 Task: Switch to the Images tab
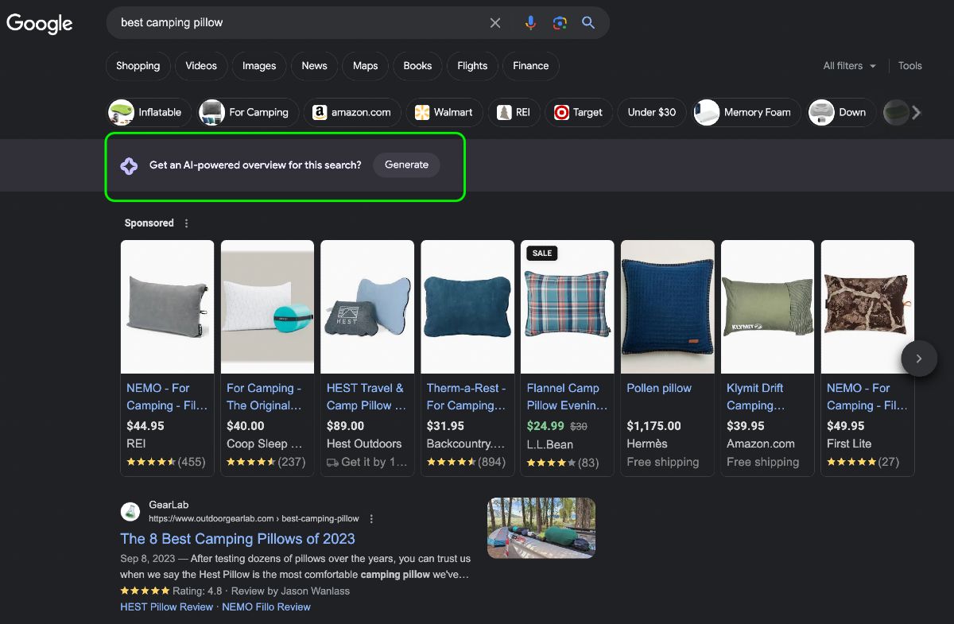click(x=259, y=66)
